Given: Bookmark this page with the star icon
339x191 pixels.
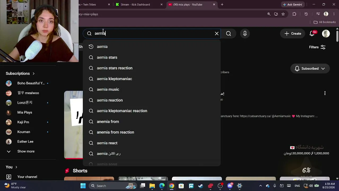Looking at the screenshot, I should [x=283, y=14].
